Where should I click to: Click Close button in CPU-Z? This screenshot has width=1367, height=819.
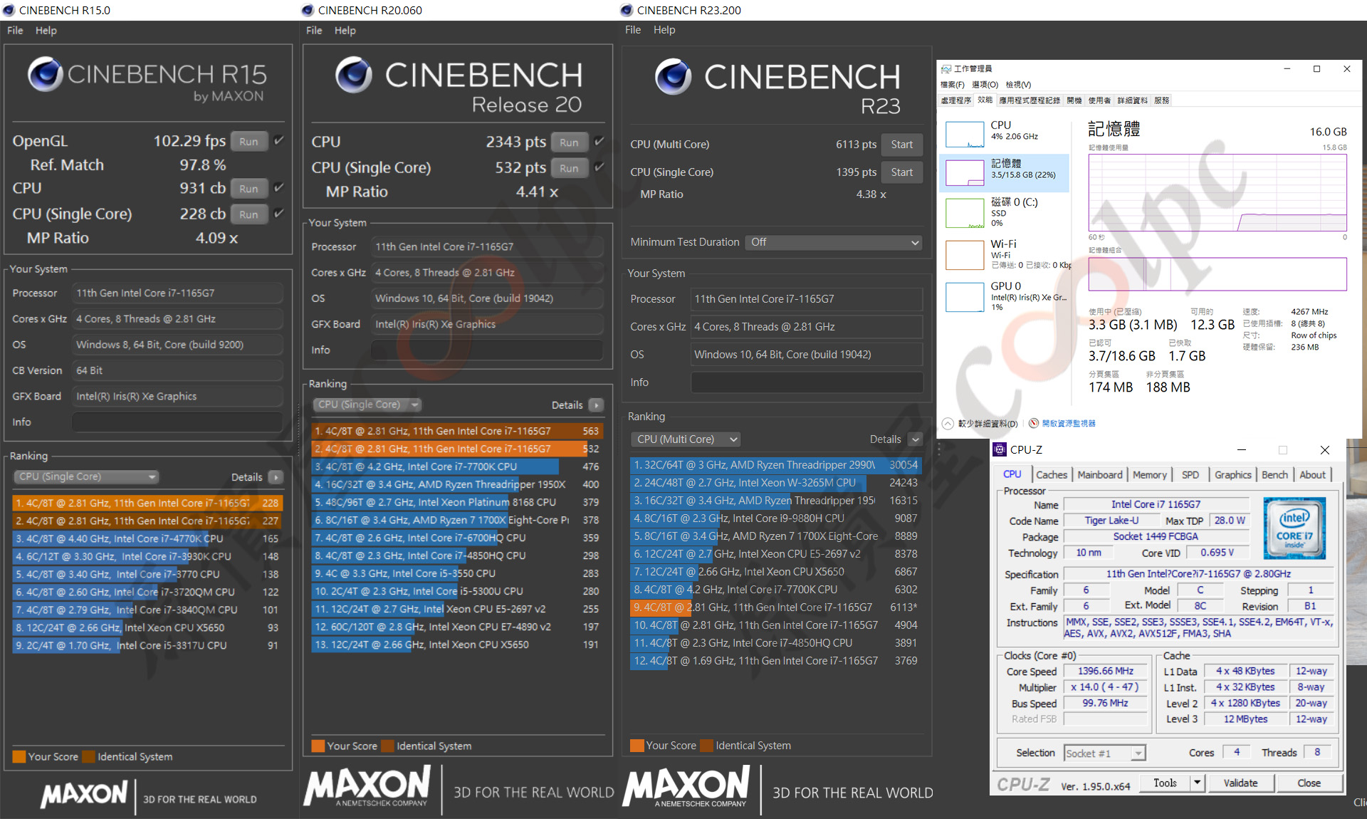[1309, 783]
